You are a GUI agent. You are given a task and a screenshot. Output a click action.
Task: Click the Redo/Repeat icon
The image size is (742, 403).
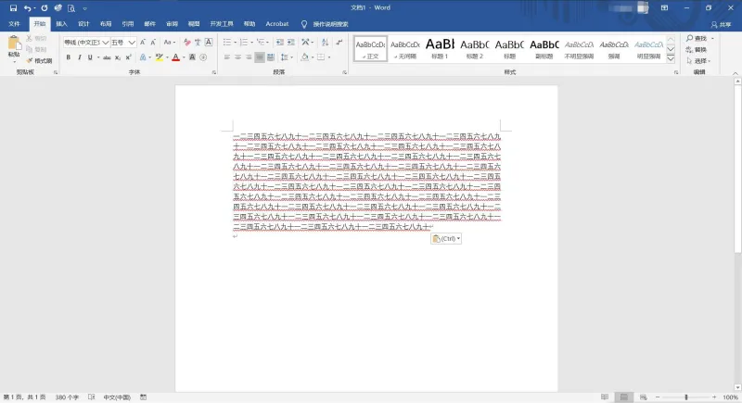[44, 8]
